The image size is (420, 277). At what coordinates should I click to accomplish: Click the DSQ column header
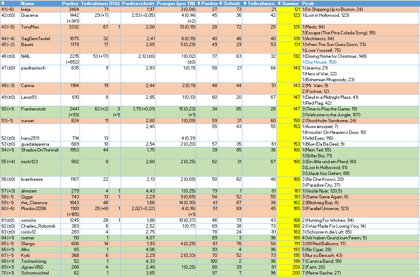click(x=115, y=3)
